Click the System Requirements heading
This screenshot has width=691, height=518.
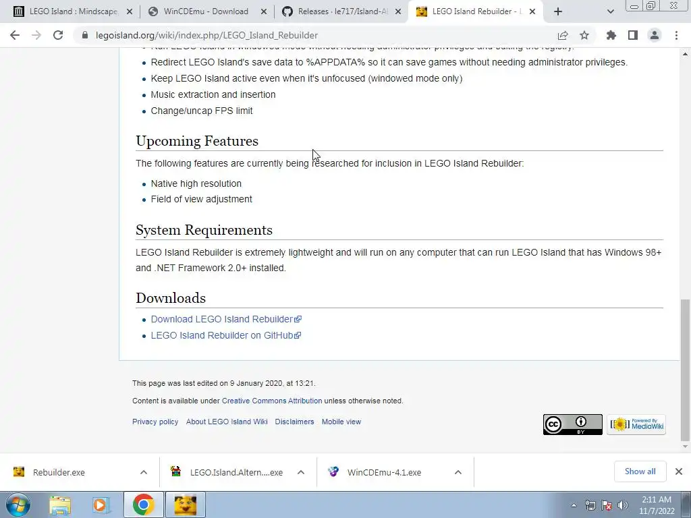click(204, 230)
